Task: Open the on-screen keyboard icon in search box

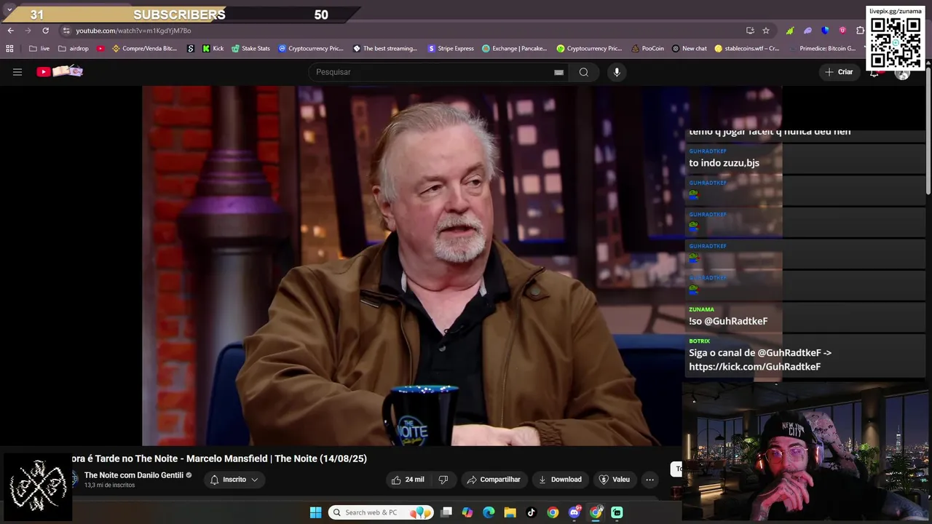Action: click(x=558, y=72)
